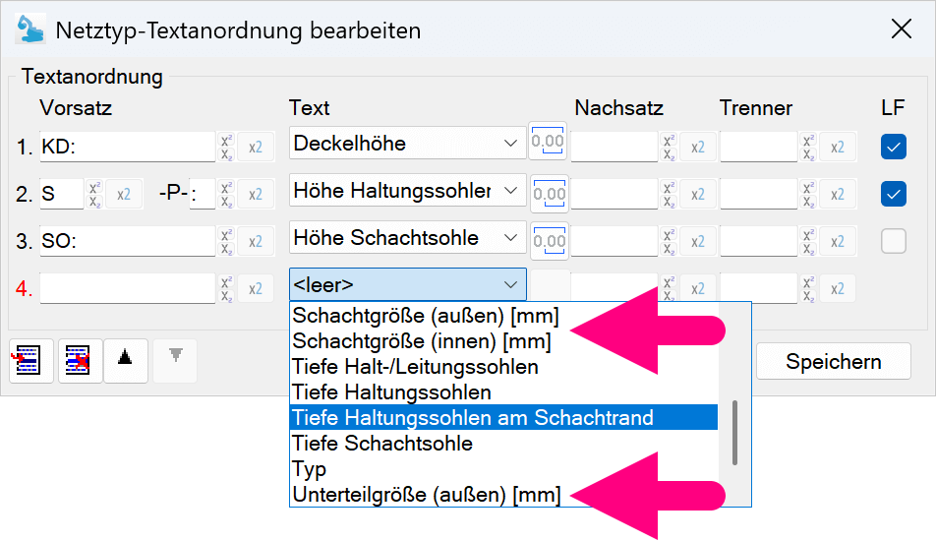Image resolution: width=936 pixels, height=541 pixels.
Task: Move row up with black triangle button
Action: coord(125,358)
